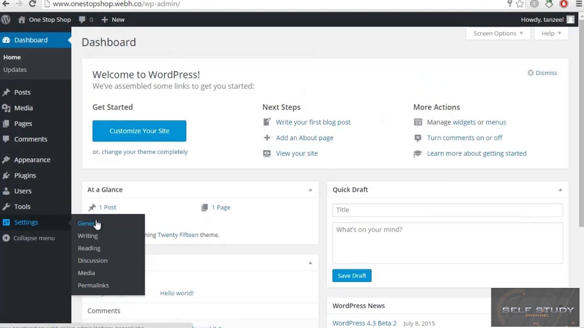Open Home under Dashboard menu
The height and width of the screenshot is (328, 584).
click(12, 57)
